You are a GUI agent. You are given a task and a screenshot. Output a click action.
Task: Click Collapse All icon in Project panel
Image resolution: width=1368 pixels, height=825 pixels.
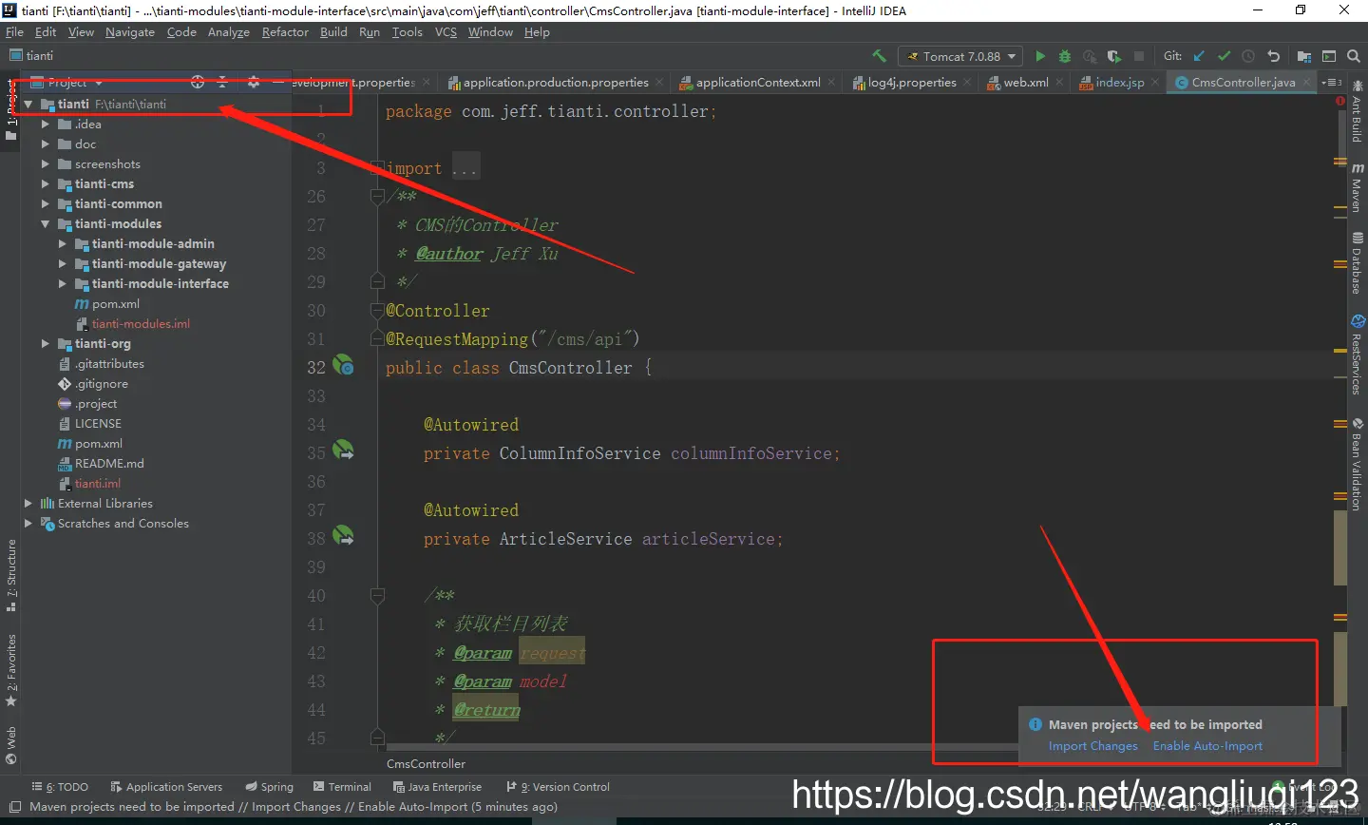click(222, 82)
